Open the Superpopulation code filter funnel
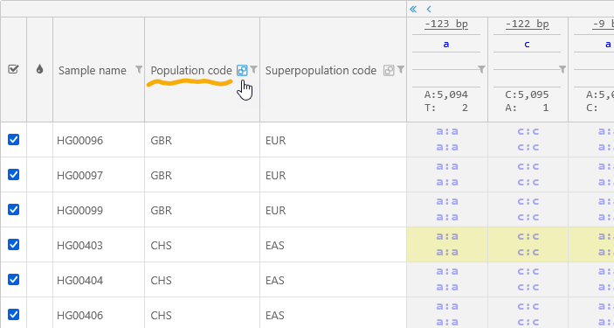Screen dimensions: 614x328 pos(400,69)
